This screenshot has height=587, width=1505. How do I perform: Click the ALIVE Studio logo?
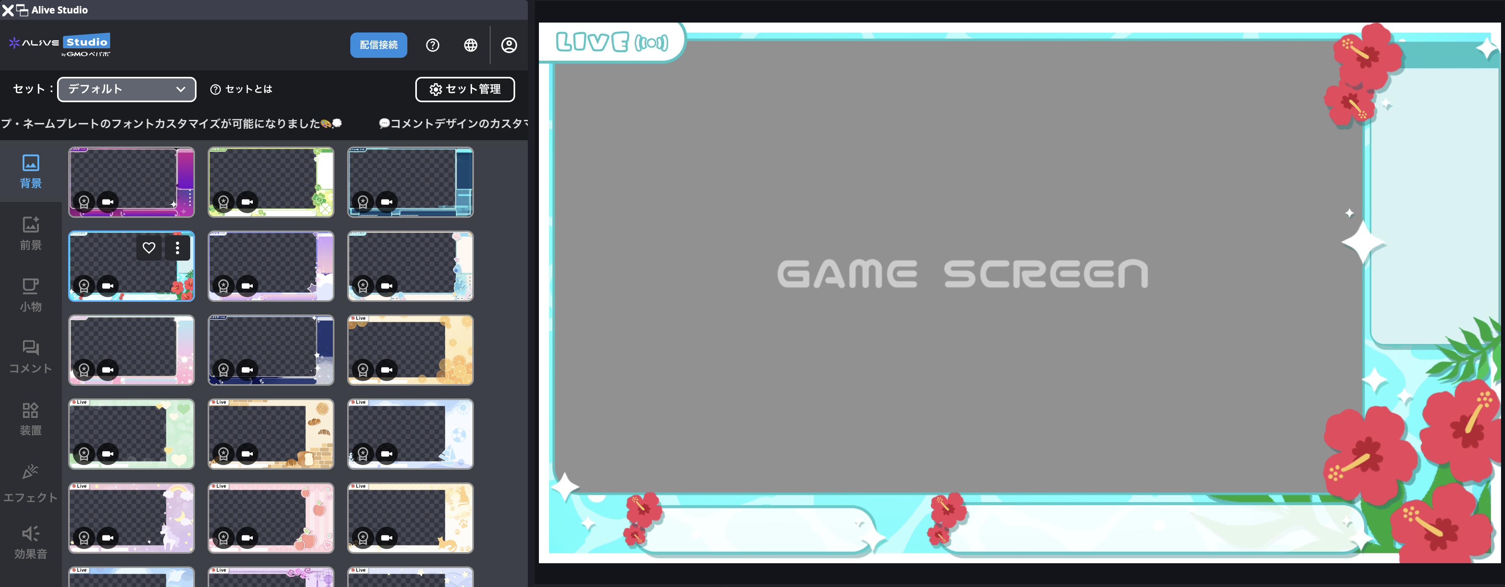[59, 45]
